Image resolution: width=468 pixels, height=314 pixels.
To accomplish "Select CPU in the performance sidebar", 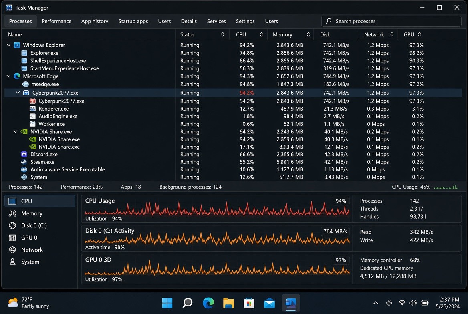I will [40, 201].
